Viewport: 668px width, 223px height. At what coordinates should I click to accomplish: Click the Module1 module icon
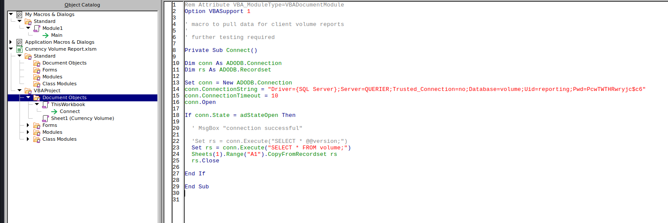[x=36, y=28]
